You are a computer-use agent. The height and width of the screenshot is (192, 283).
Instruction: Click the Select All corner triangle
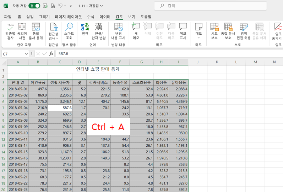[x=4, y=62]
